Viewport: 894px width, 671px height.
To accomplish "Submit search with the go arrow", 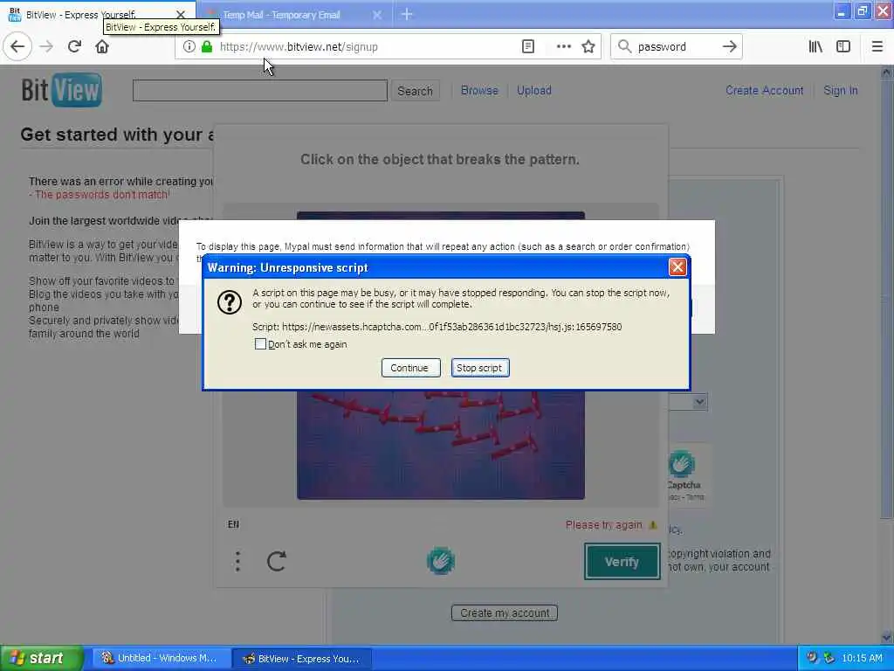I will pos(729,47).
